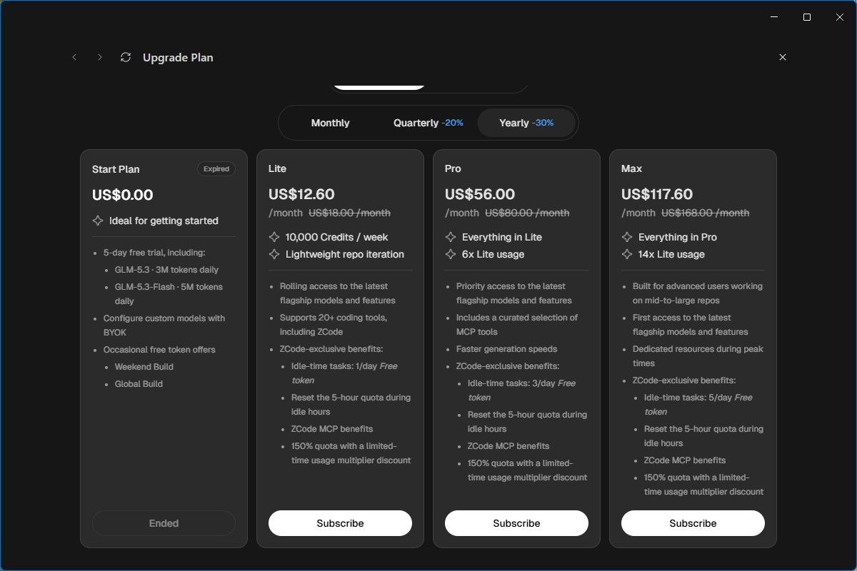Click the struck-through US$80.00 /month price
The height and width of the screenshot is (571, 857).
point(527,213)
